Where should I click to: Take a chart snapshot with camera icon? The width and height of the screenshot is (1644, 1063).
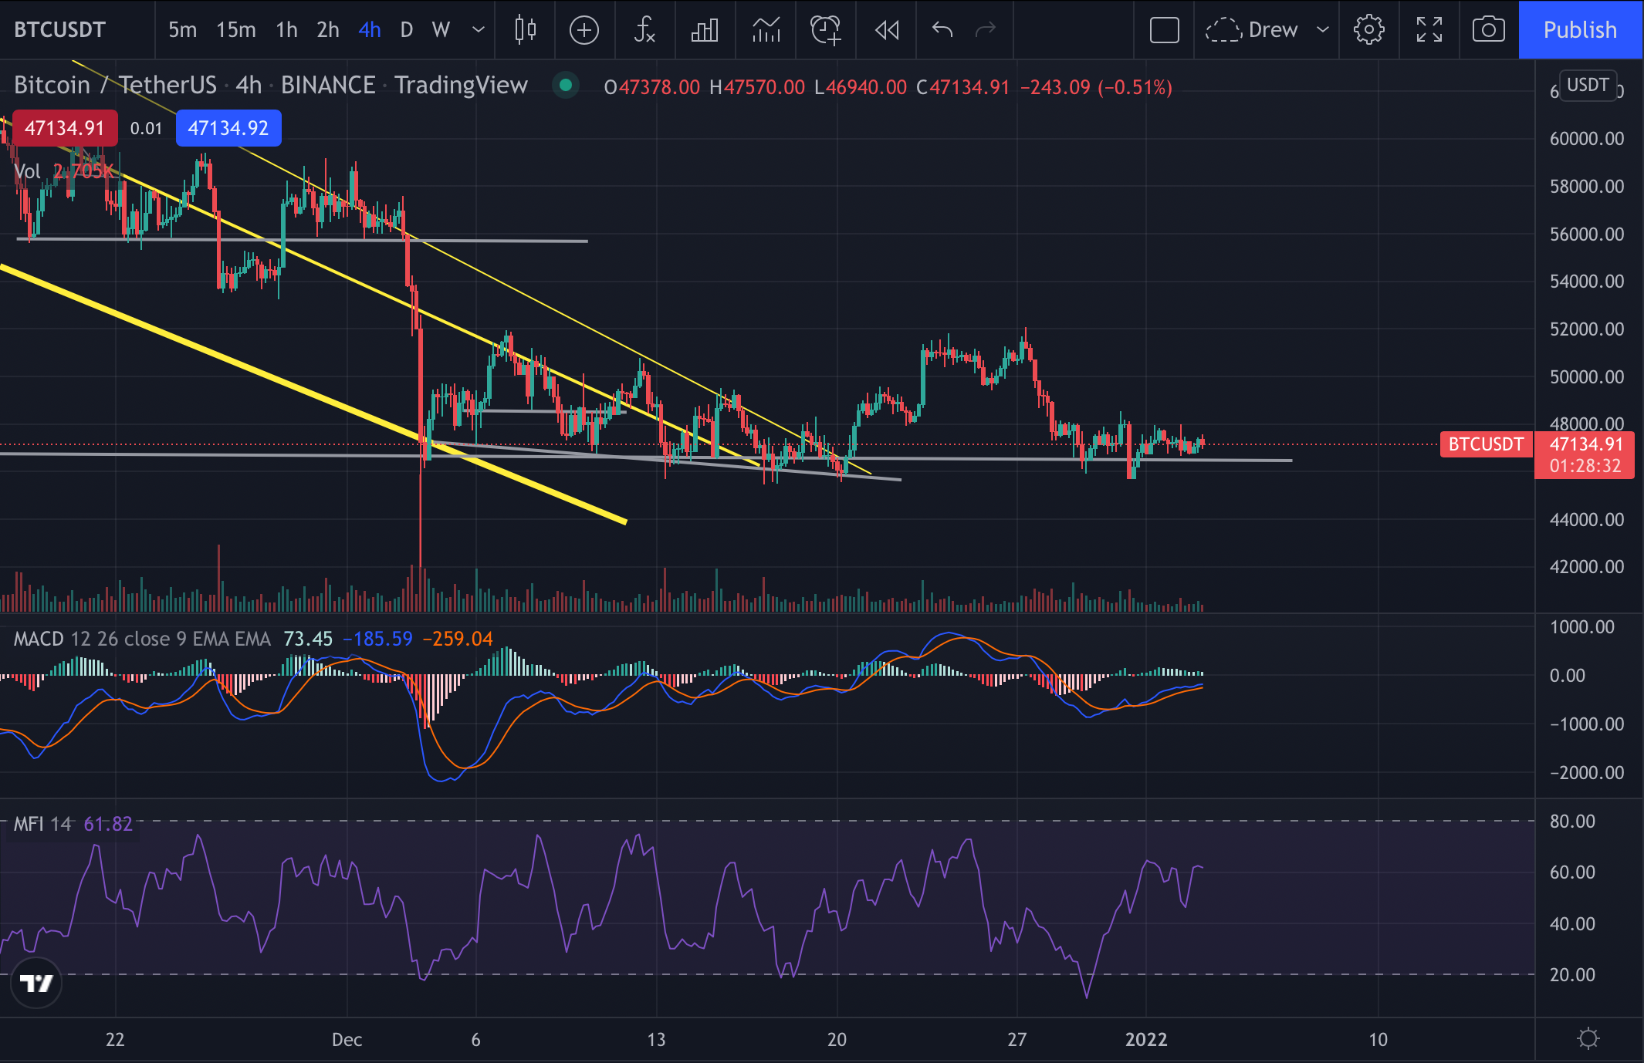(1488, 30)
